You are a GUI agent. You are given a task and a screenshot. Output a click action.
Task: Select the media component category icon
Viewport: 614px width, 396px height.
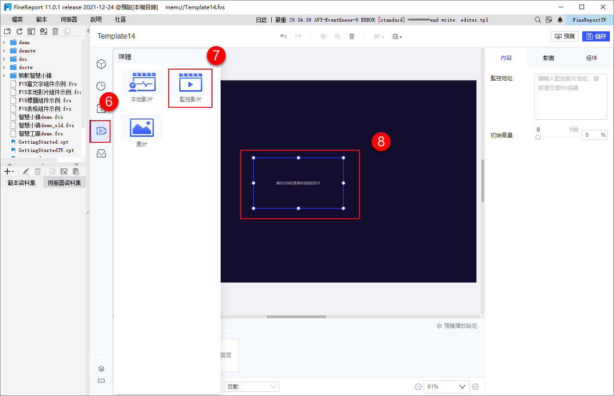click(100, 131)
